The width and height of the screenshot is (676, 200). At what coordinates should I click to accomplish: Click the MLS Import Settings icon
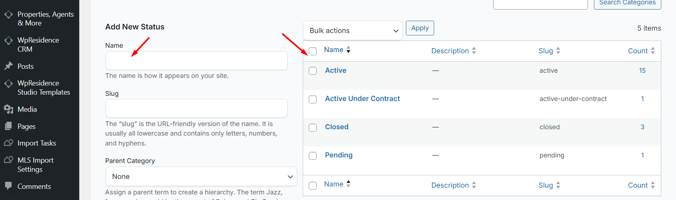[8, 160]
